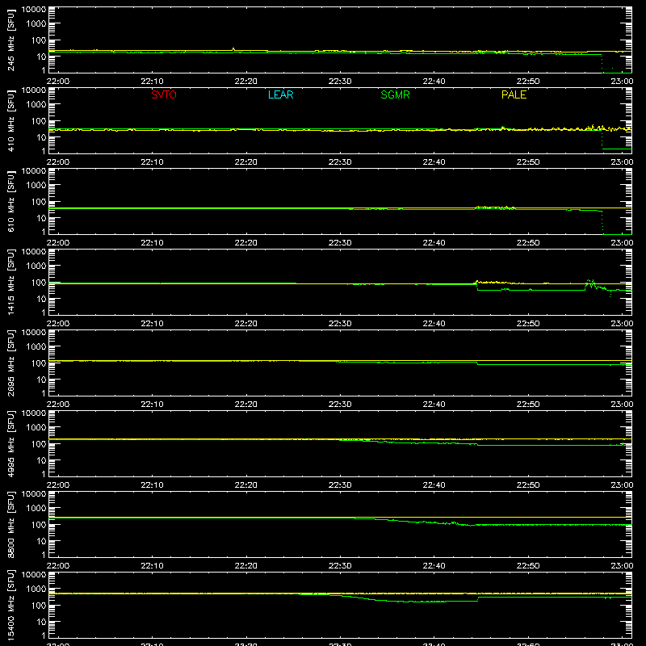Select the 610 MHz [SFU] axis title
Screen dimensions: 646x646
[x=10, y=201]
